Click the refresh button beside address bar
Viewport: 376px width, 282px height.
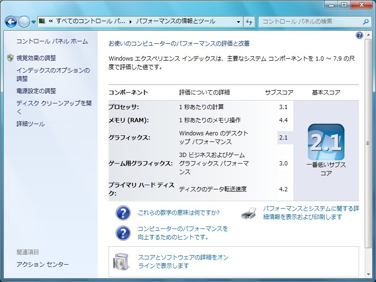click(x=249, y=22)
